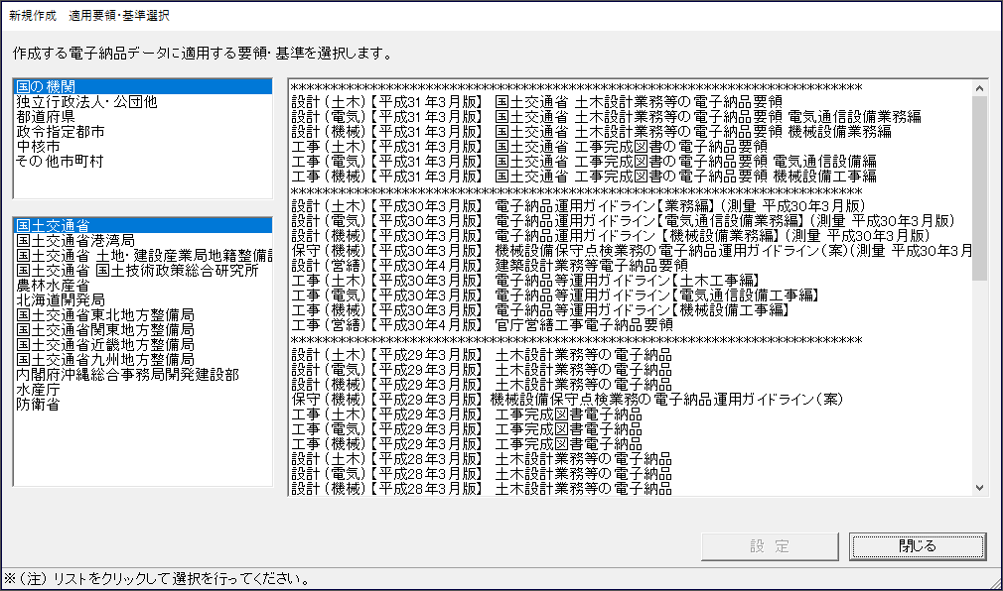Select 国土交通省東北地方整備局 list item
1003x591 pixels.
tap(143, 315)
